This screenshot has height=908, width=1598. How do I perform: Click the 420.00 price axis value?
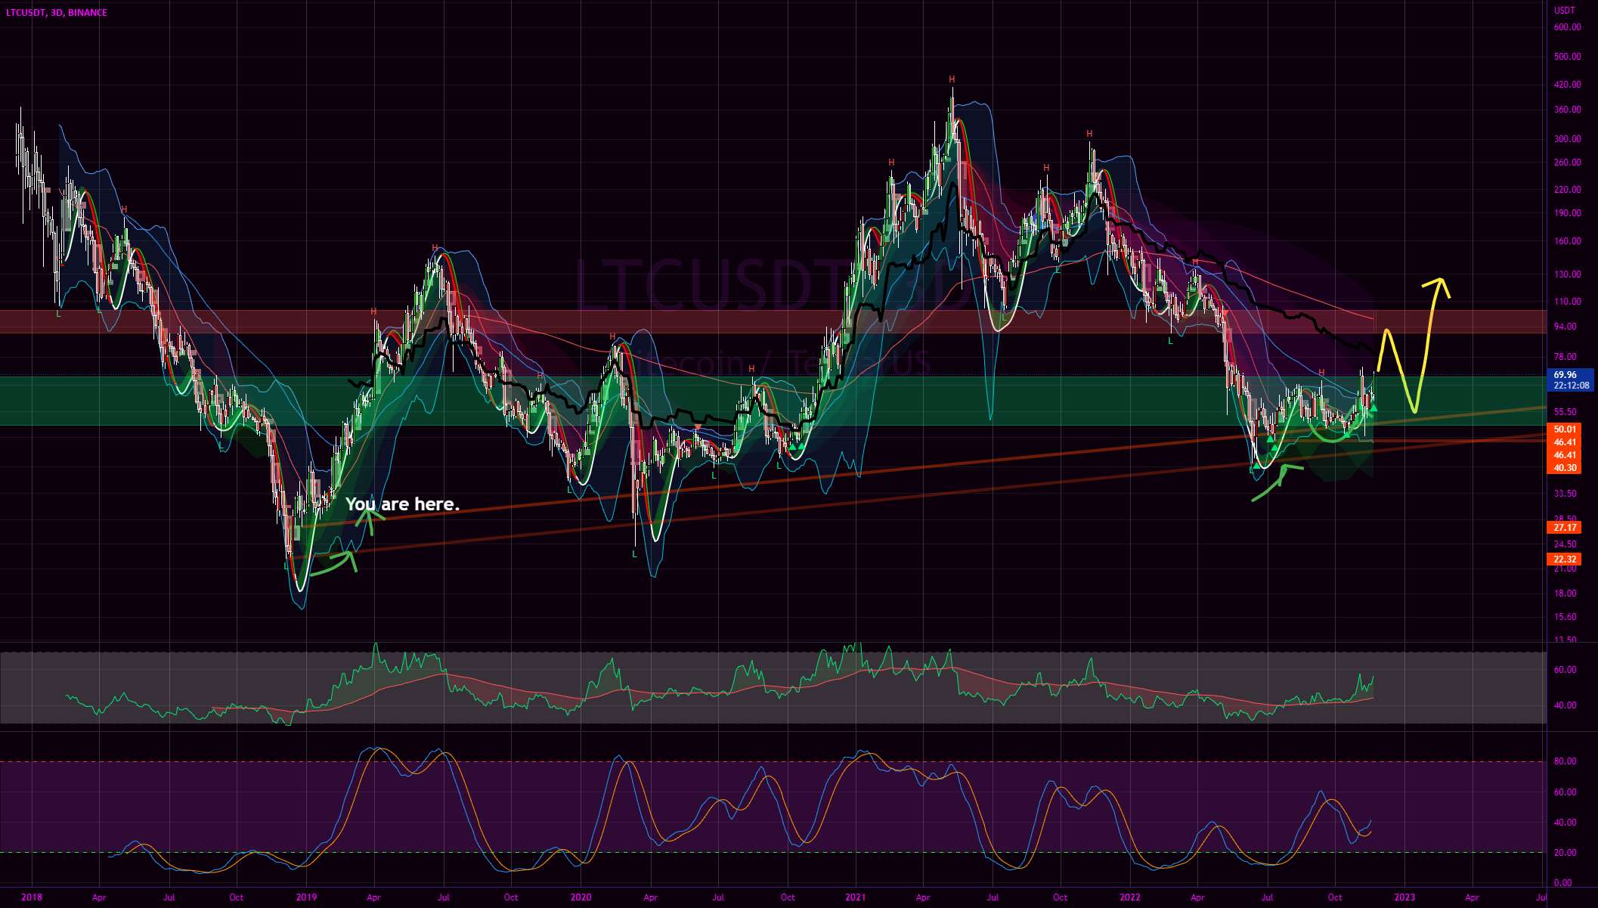click(1567, 85)
